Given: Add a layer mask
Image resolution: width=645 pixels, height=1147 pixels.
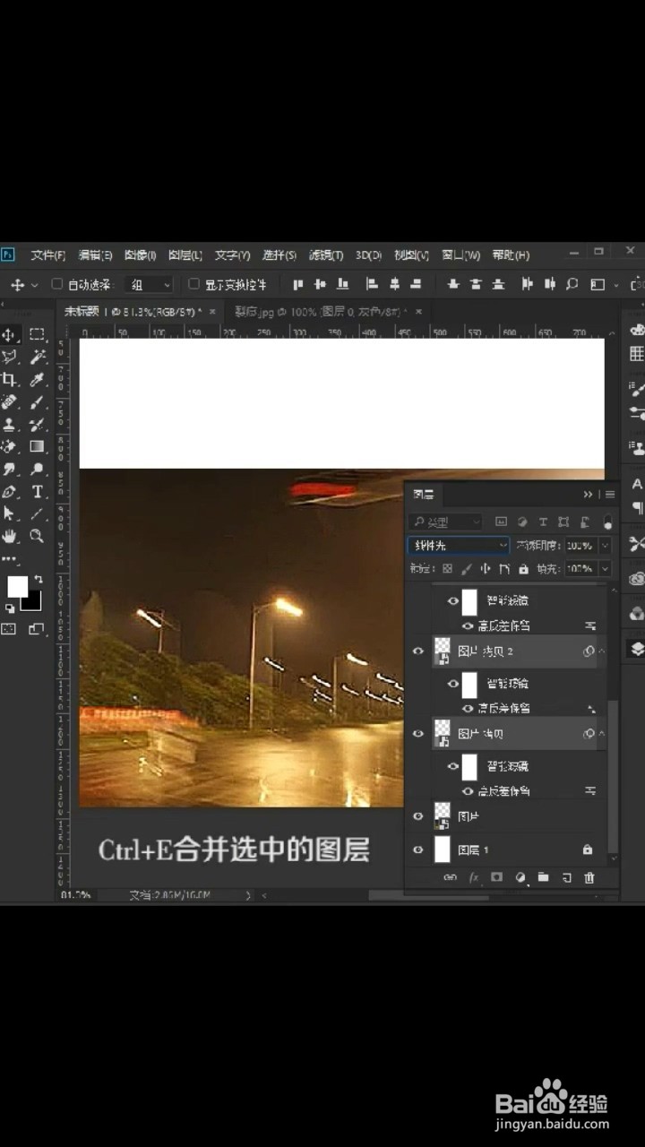Looking at the screenshot, I should pyautogui.click(x=496, y=878).
